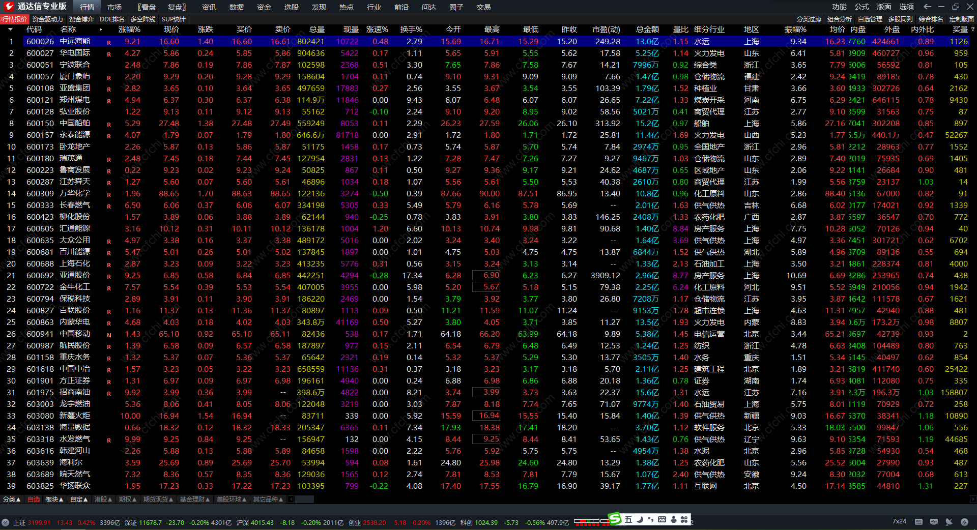Viewport: 977px width, 530px height.
Task: Click the status bar keyboard wizard icon
Action: coord(918,522)
